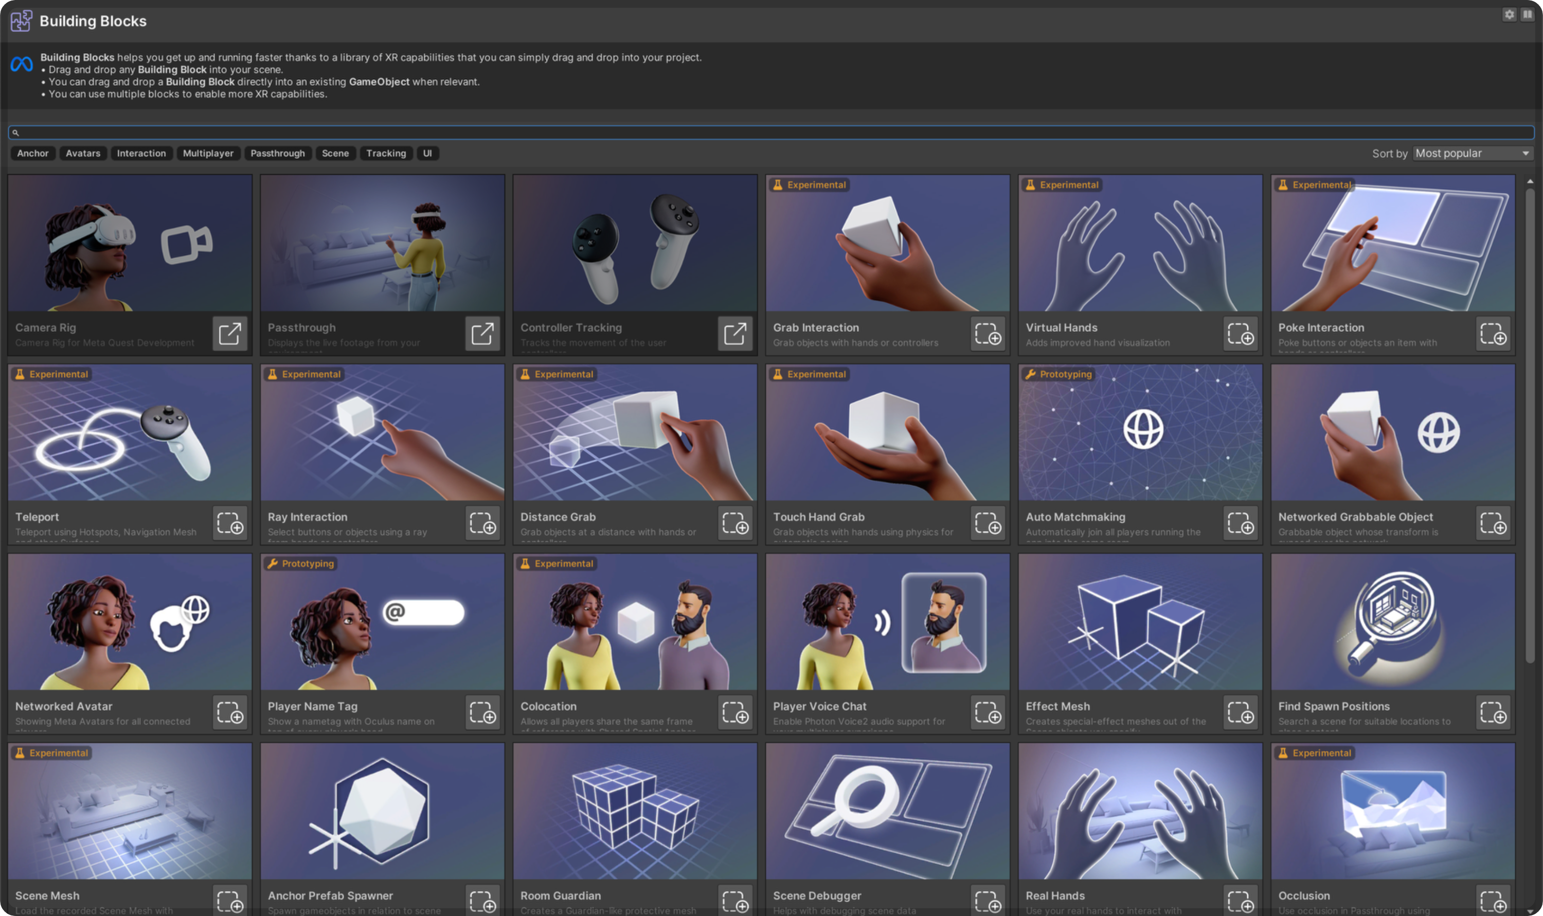Screen dimensions: 1543x916
Task: Toggle the Passthrough filter tag
Action: 277,153
